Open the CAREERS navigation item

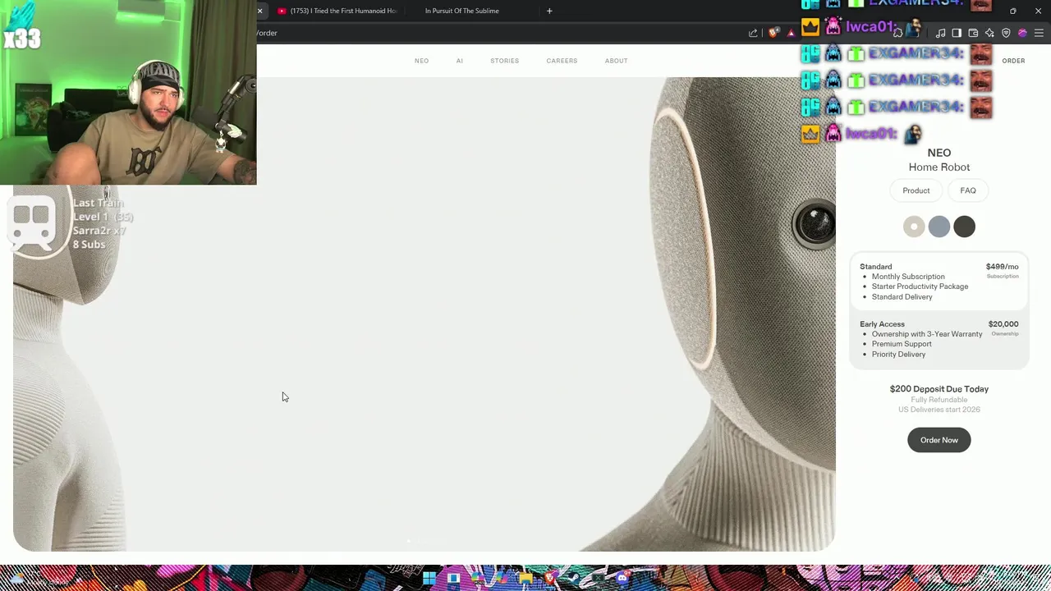[562, 61]
